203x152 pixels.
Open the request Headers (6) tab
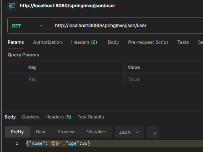coord(84,42)
